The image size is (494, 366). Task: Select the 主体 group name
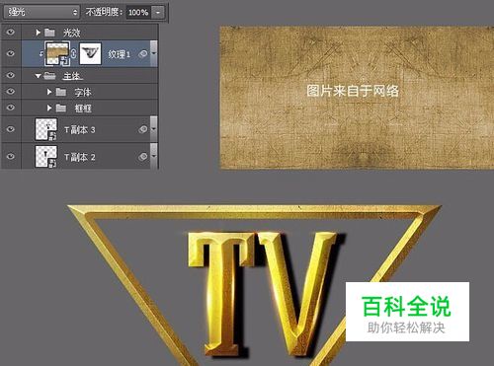(72, 76)
